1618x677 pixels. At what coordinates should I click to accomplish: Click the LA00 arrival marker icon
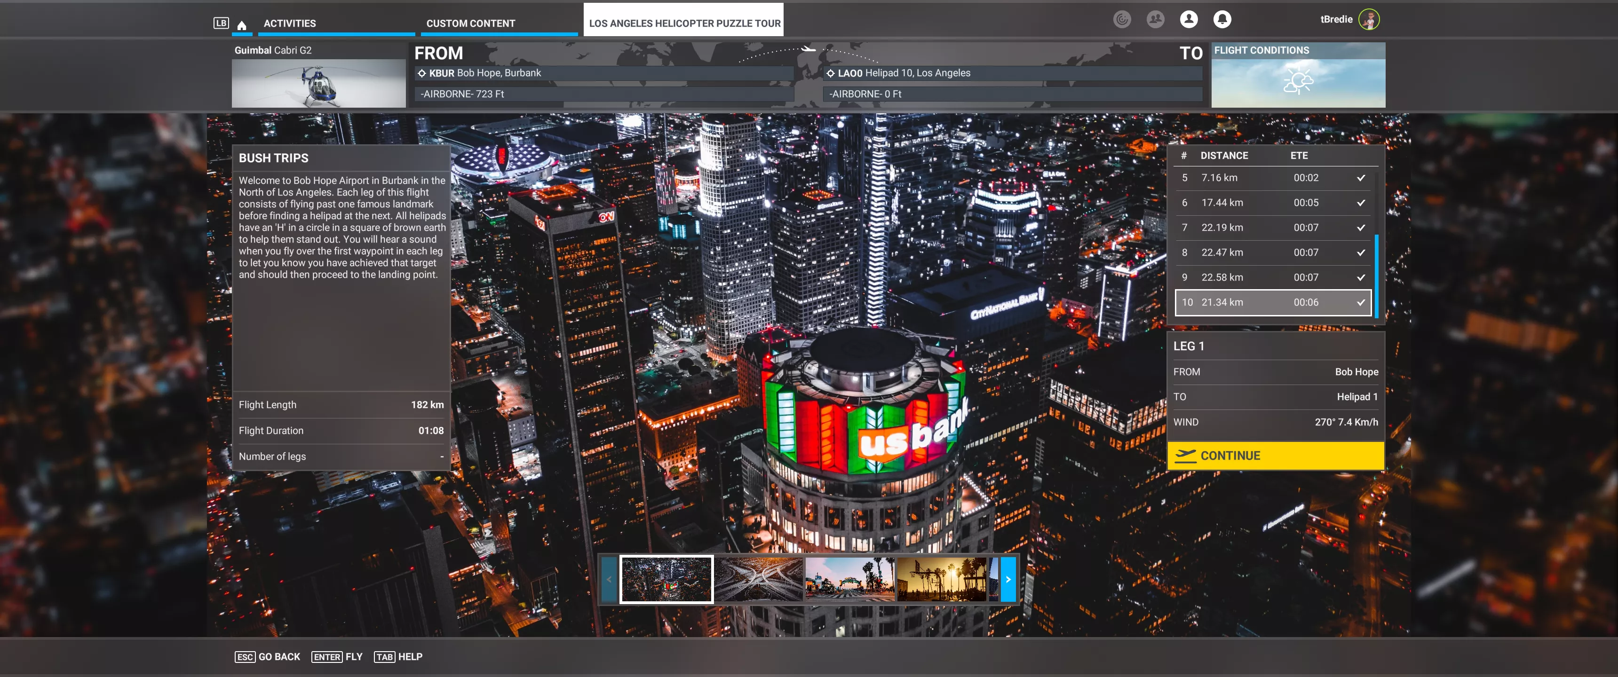pyautogui.click(x=830, y=73)
